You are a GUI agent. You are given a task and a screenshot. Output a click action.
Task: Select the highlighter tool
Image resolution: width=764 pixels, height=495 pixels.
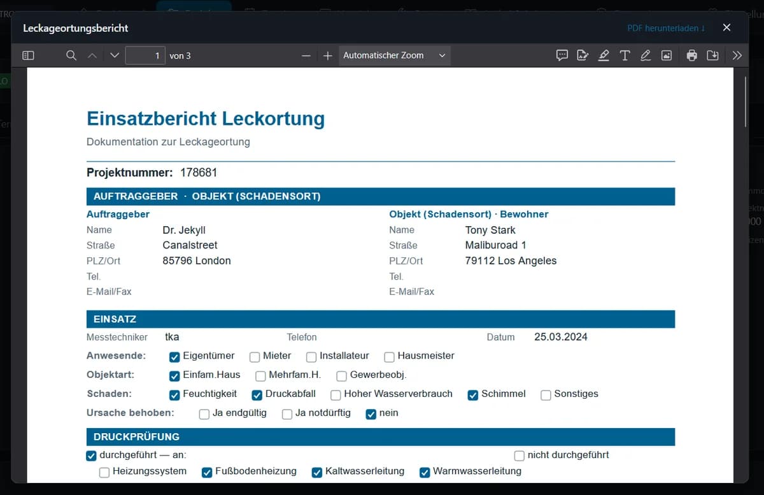coord(604,55)
